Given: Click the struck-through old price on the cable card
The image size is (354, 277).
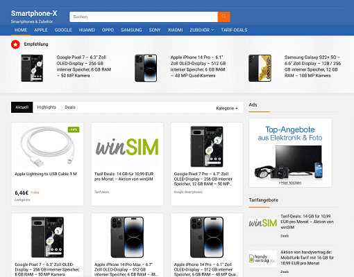Looking at the screenshot, I should (x=35, y=193).
